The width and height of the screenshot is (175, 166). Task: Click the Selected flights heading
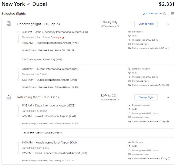(x=14, y=14)
